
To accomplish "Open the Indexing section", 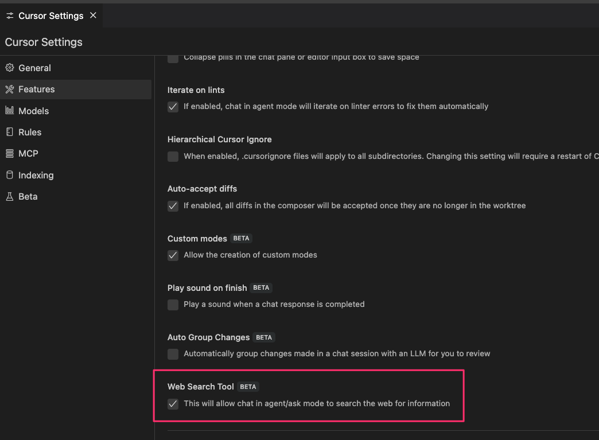I will (x=76, y=175).
